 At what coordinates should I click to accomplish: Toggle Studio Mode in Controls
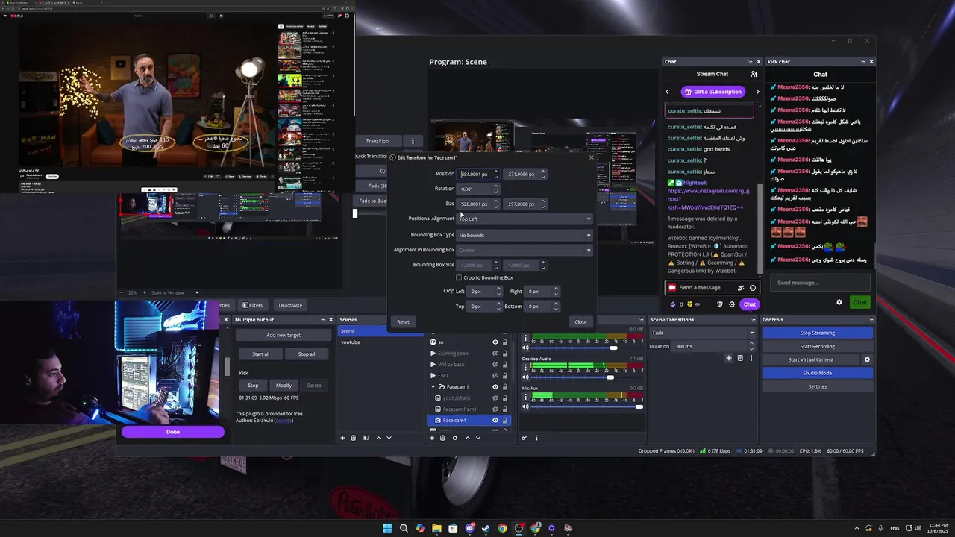click(817, 373)
